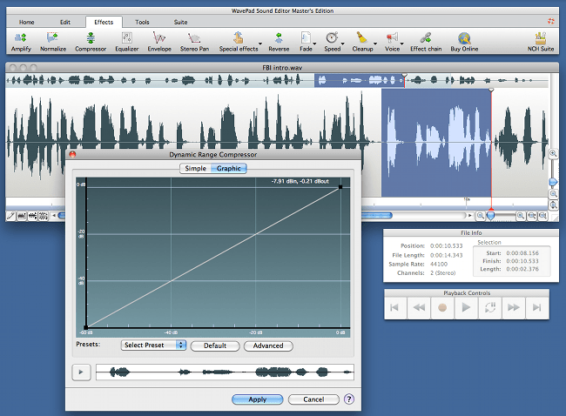Open the Effect chain tool
This screenshot has height=416, width=566.
click(426, 42)
